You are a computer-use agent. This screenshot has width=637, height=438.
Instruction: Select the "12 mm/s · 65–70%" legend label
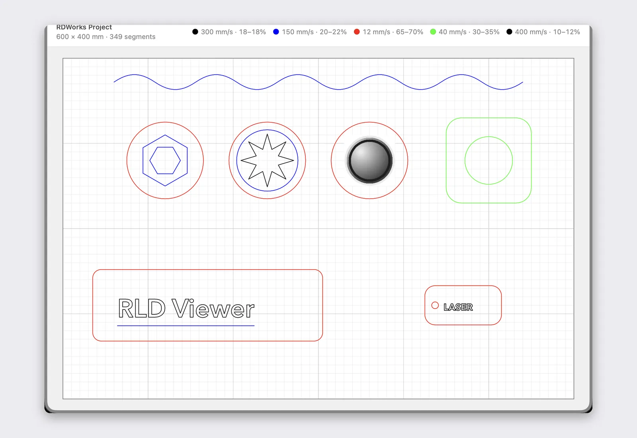click(x=393, y=32)
